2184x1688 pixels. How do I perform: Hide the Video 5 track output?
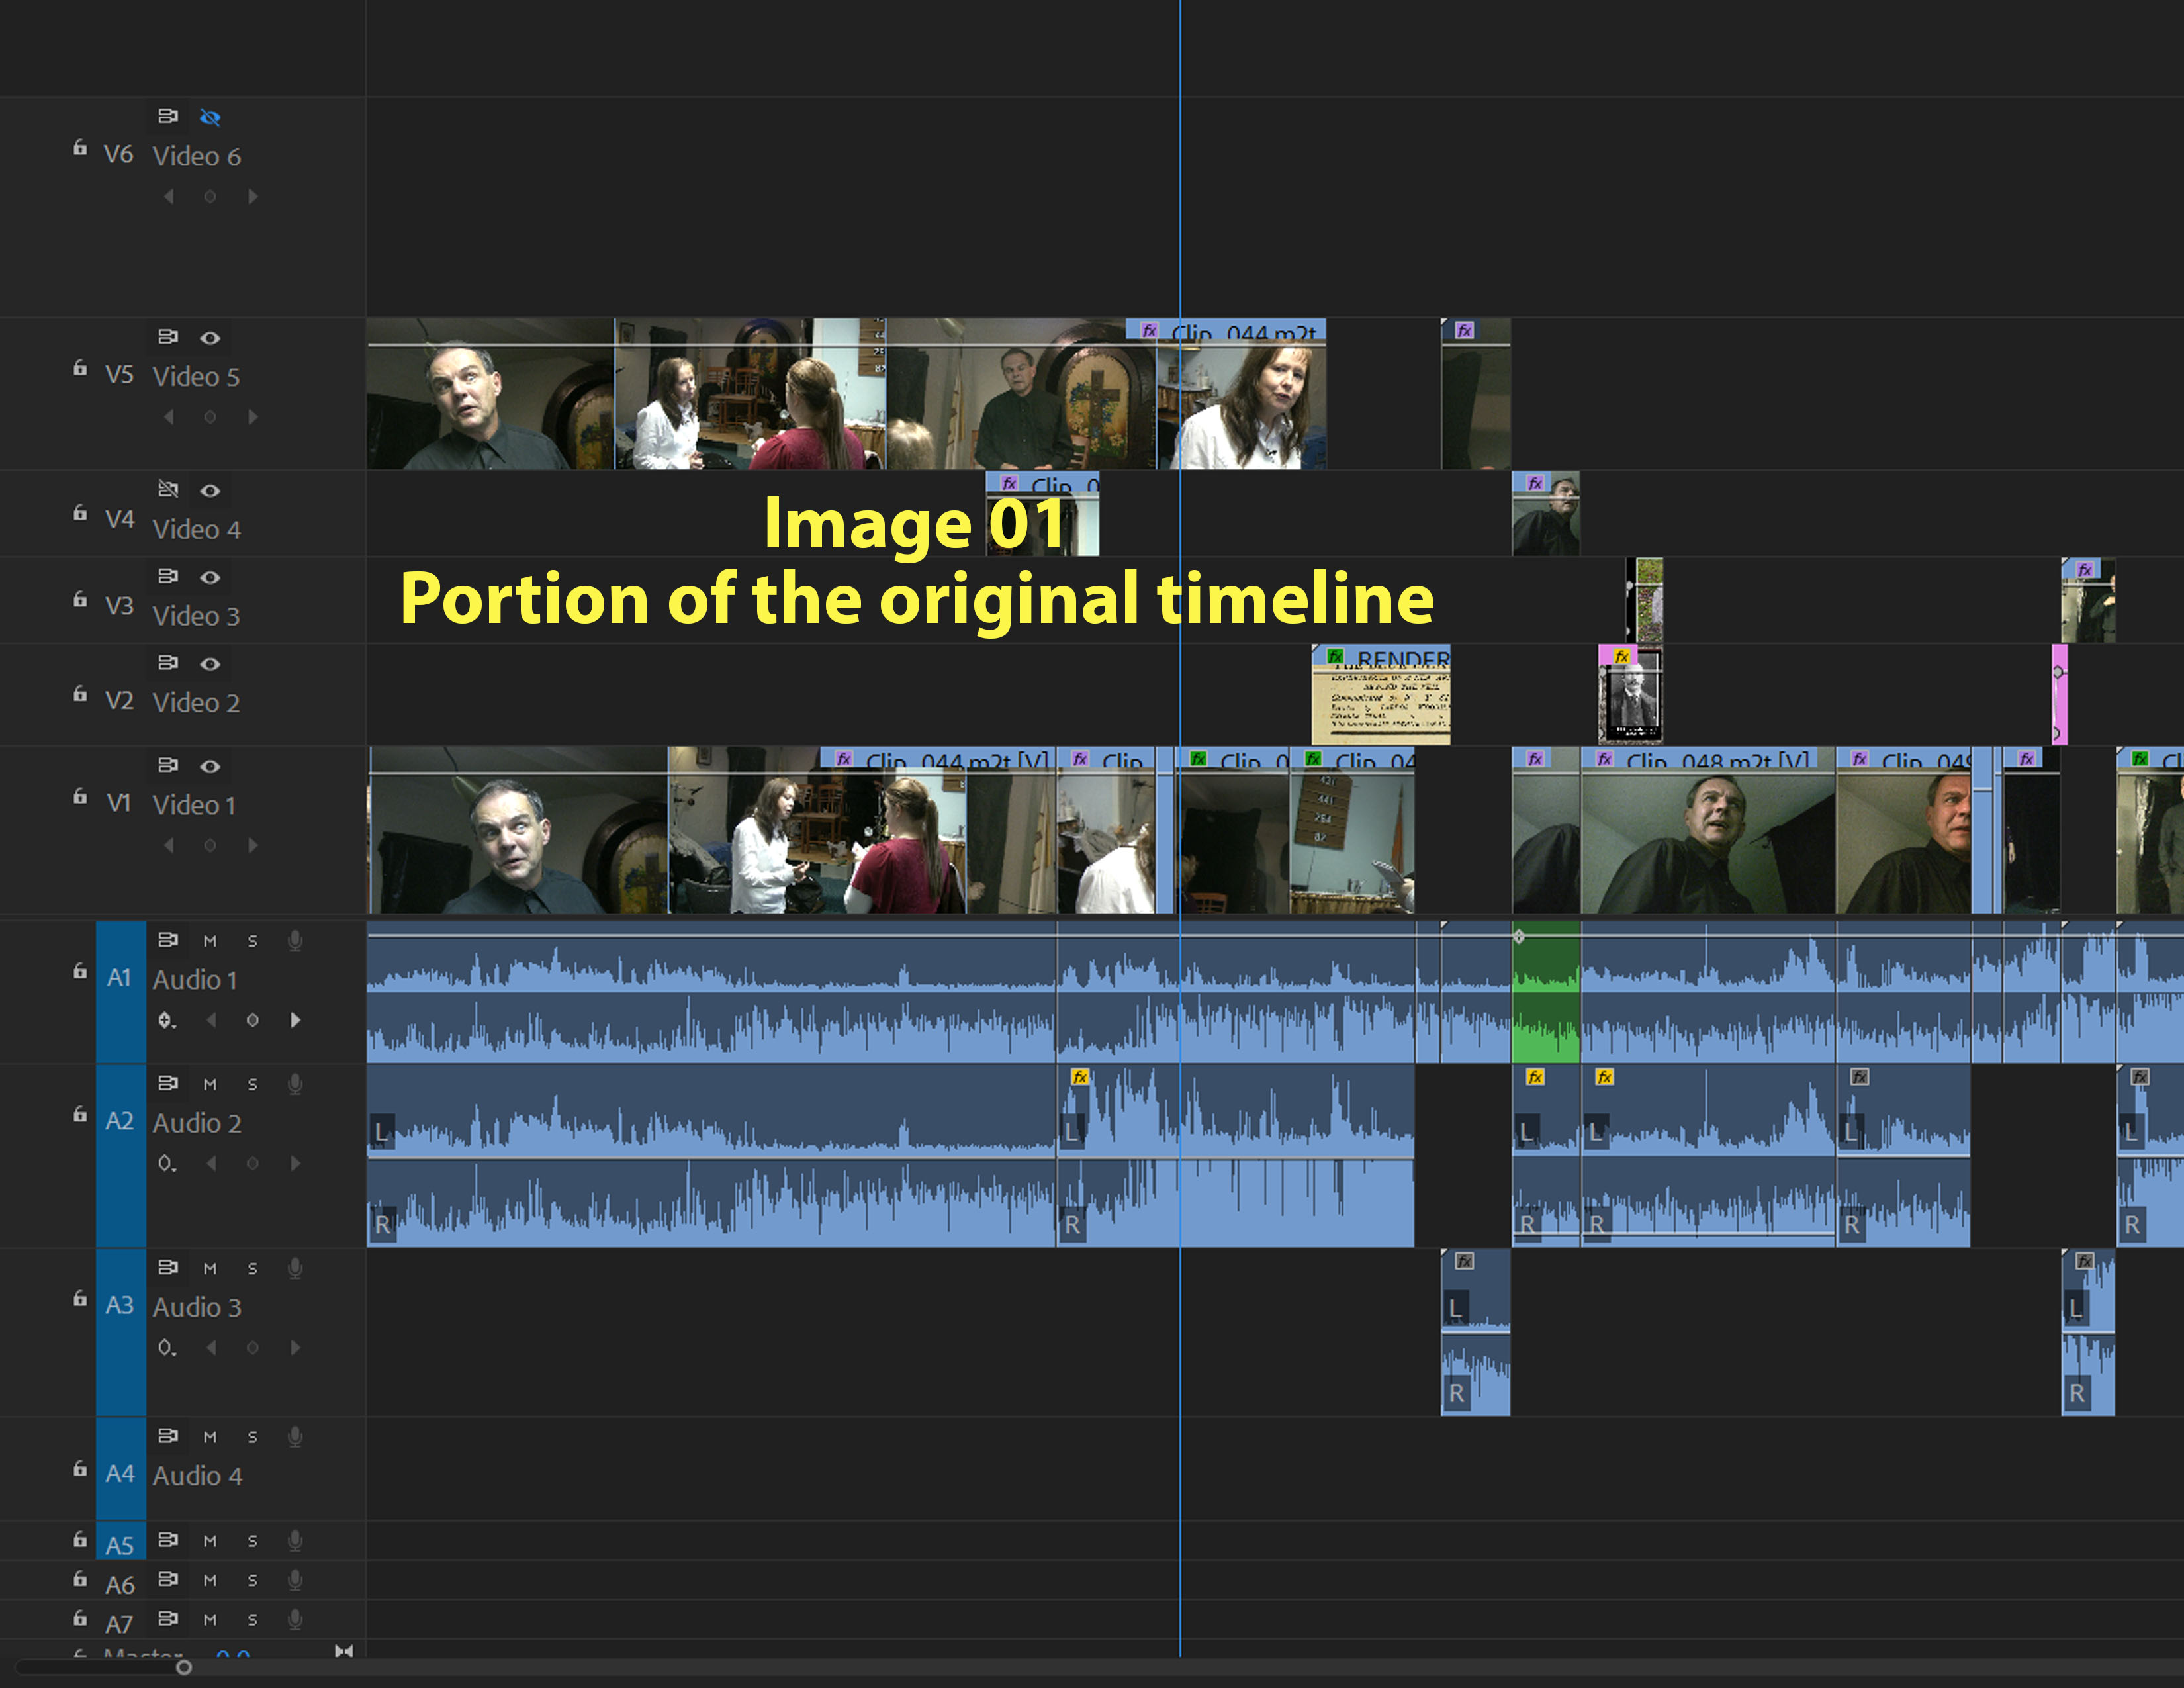(x=210, y=338)
